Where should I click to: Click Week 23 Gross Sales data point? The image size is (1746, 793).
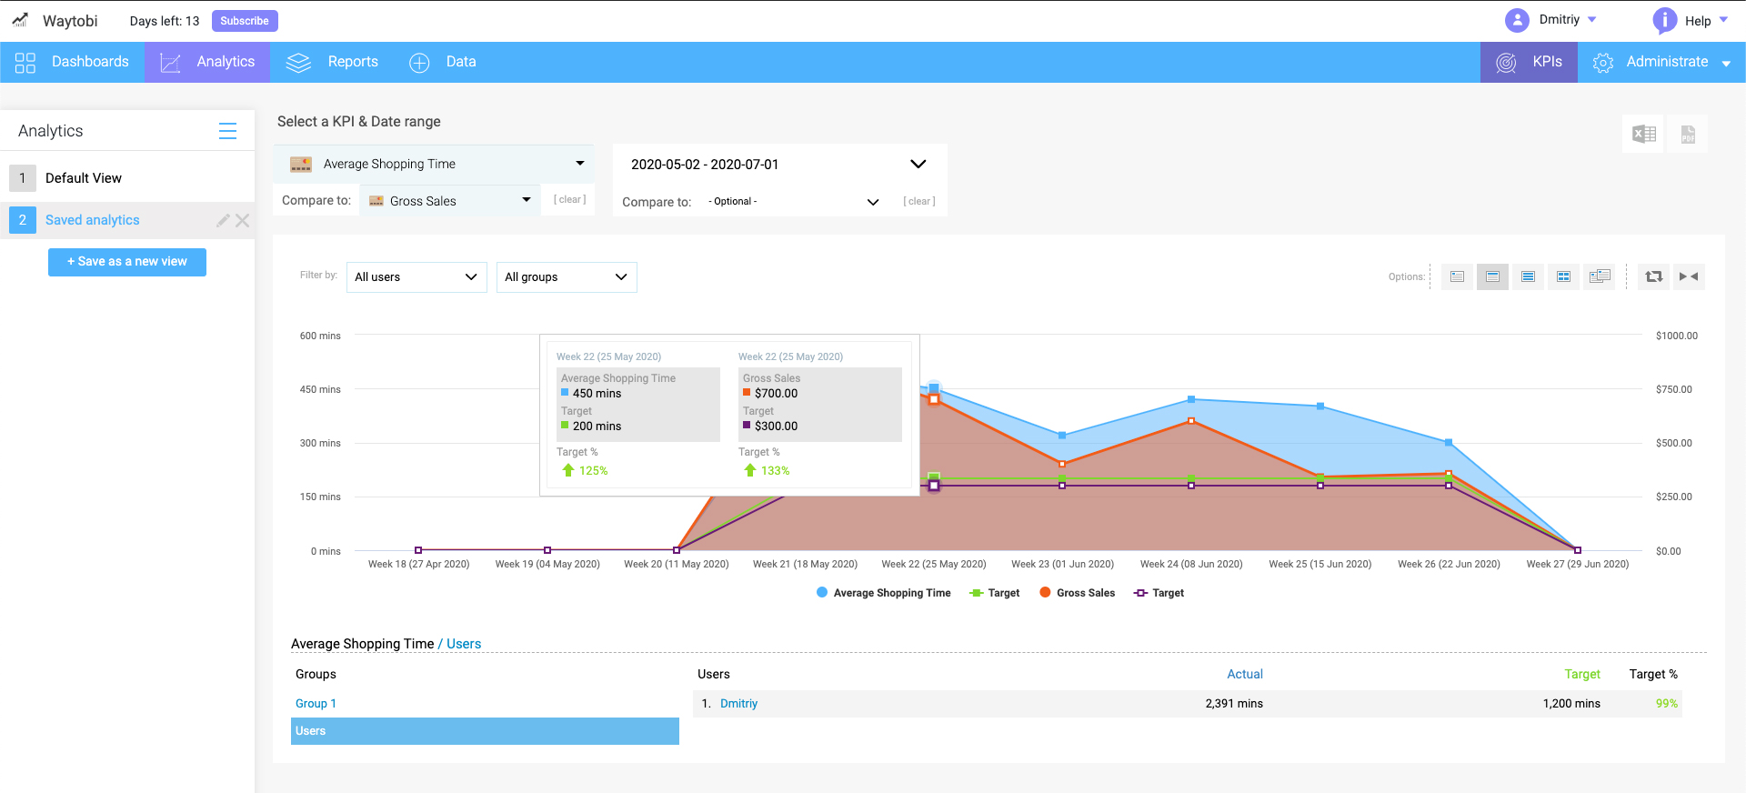(x=1062, y=464)
